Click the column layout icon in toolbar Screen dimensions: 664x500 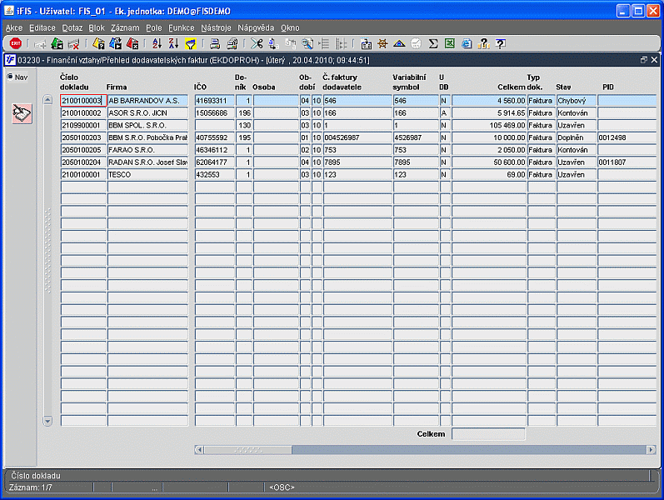(x=341, y=43)
